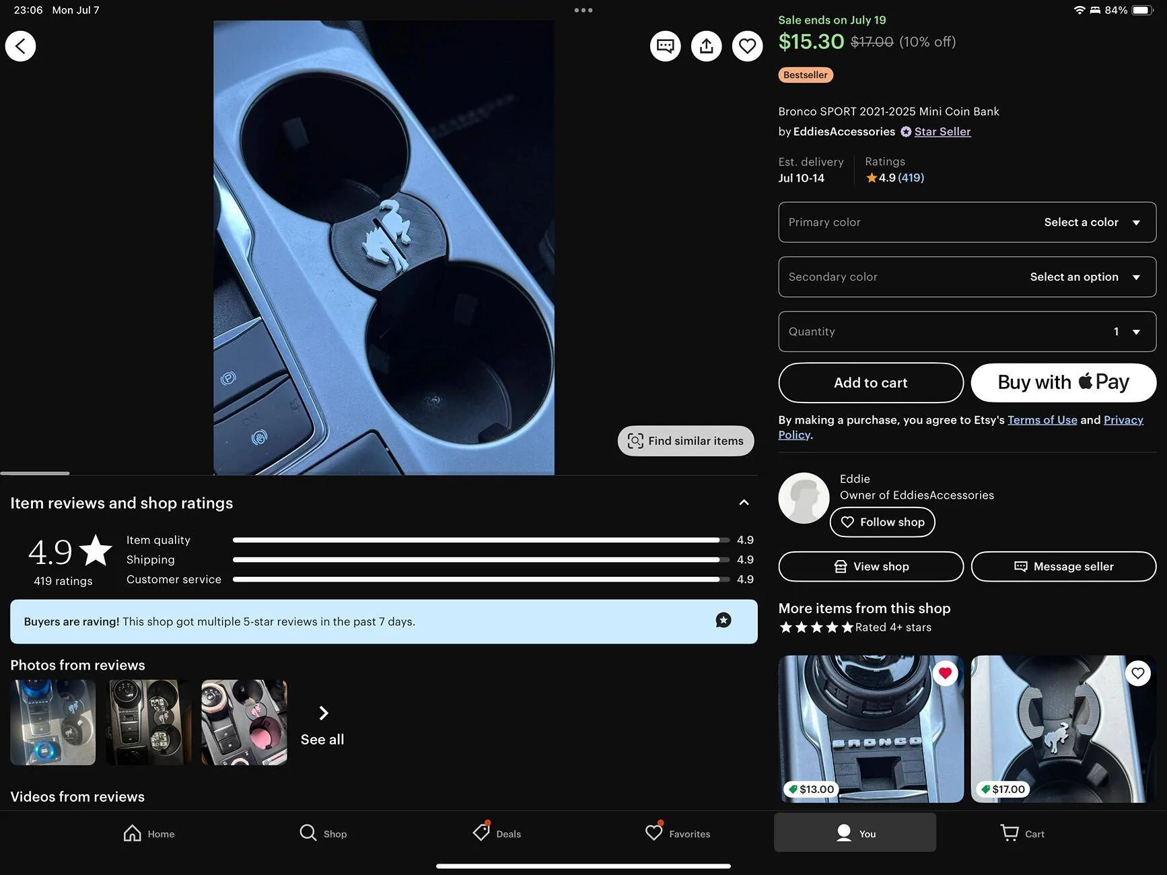1167x875 pixels.
Task: Tap the star badge in Buyers are raving banner
Action: pos(723,621)
